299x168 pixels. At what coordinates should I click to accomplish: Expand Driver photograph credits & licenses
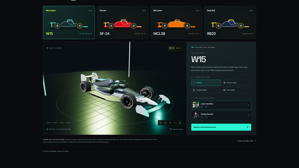click(x=56, y=151)
